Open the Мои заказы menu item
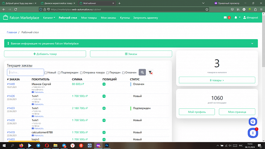 tap(108, 18)
